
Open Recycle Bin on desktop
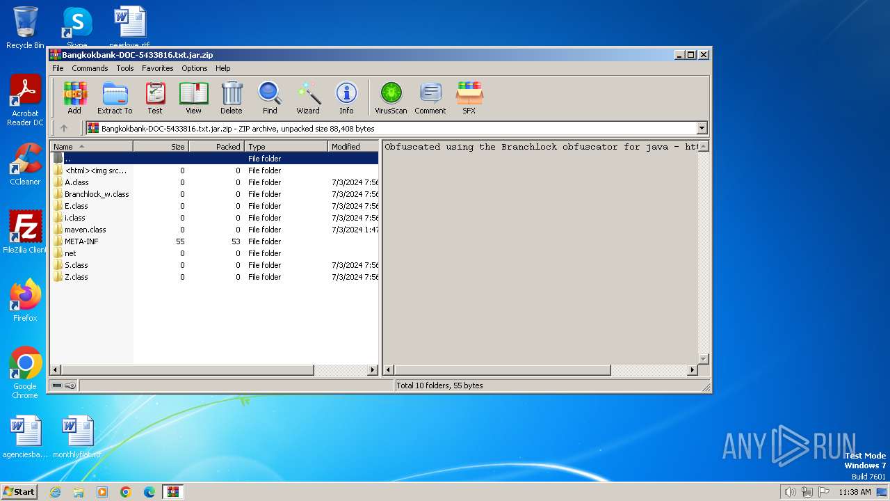pos(25,28)
